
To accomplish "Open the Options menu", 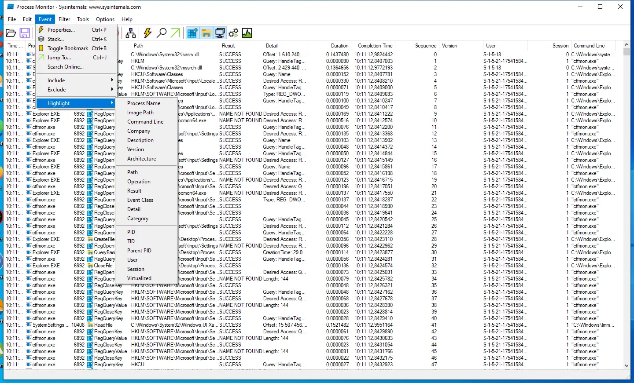I will coord(105,19).
